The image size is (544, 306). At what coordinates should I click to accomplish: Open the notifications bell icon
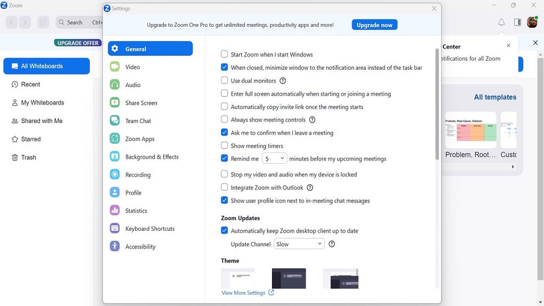click(x=501, y=22)
